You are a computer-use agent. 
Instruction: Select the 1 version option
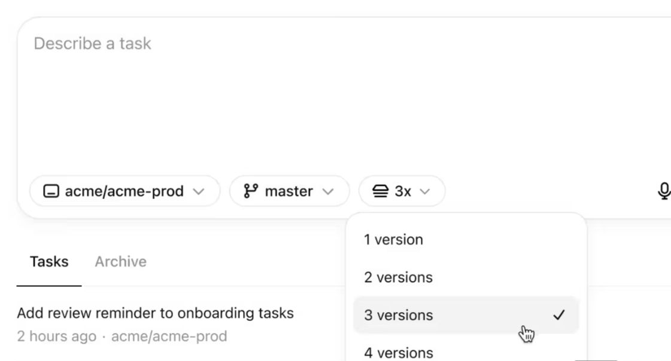[x=393, y=240]
